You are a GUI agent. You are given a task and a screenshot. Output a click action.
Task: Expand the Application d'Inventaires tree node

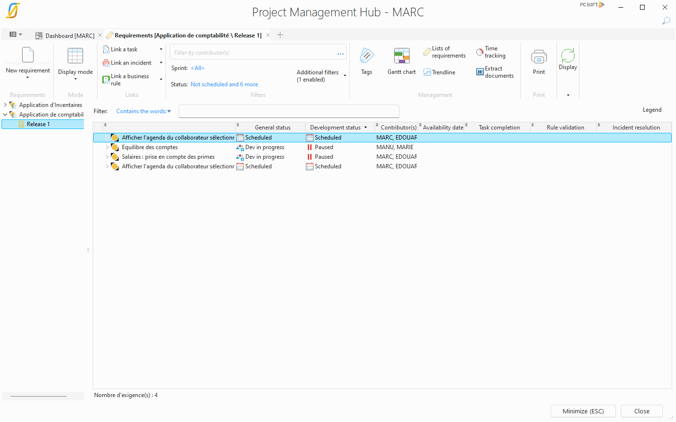5,105
